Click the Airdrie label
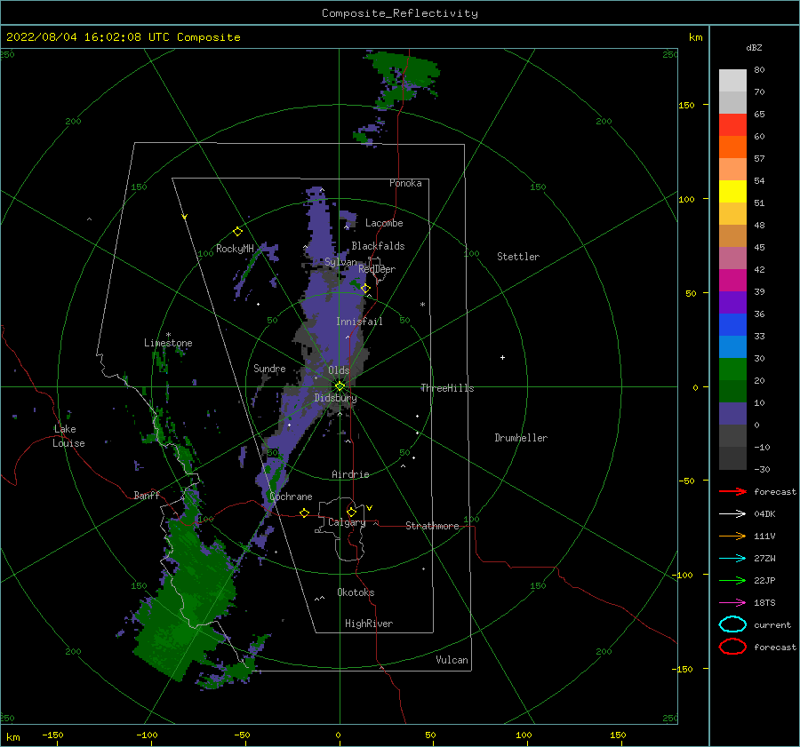This screenshot has height=747, width=800. click(x=350, y=474)
